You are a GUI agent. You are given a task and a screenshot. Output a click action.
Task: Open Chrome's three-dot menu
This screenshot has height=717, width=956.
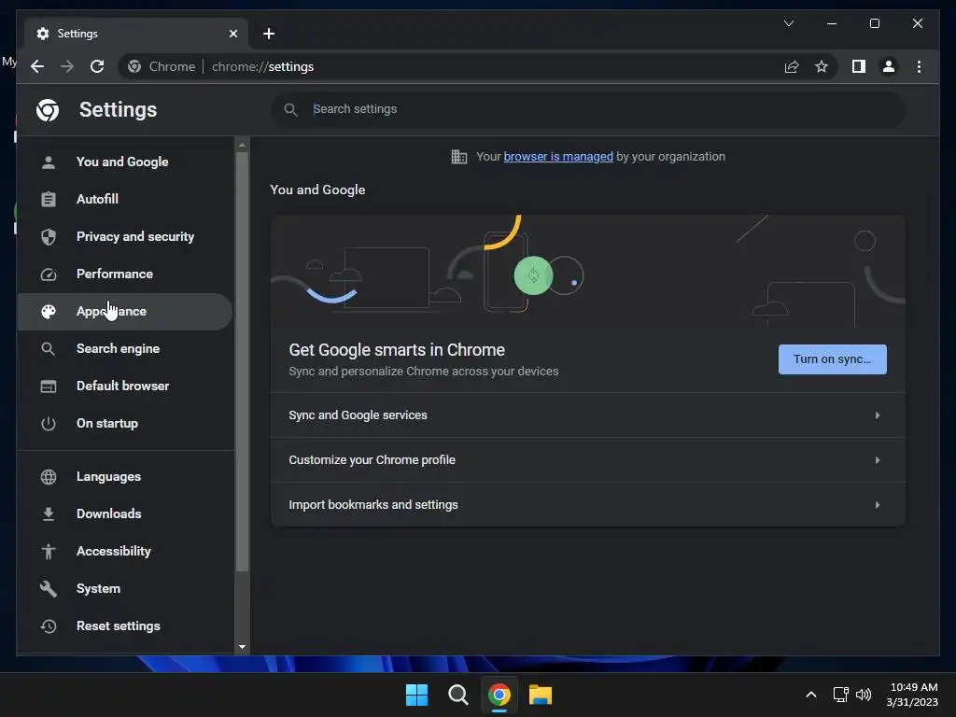point(919,66)
